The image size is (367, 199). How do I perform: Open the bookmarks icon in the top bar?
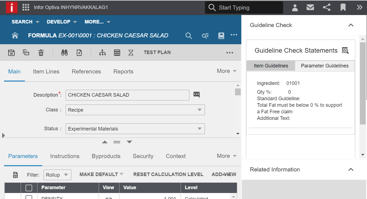[x=343, y=7]
